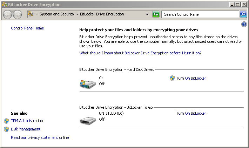Open Control Panel Home link
The image size is (249, 148).
(x=27, y=28)
